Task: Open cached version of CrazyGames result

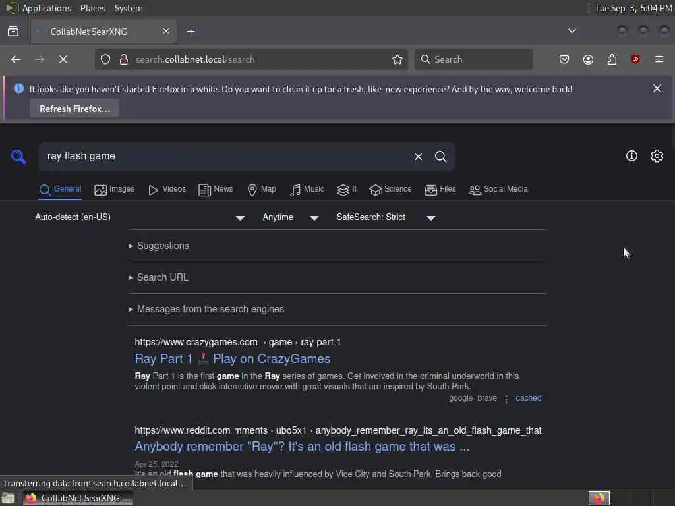Action: click(528, 398)
